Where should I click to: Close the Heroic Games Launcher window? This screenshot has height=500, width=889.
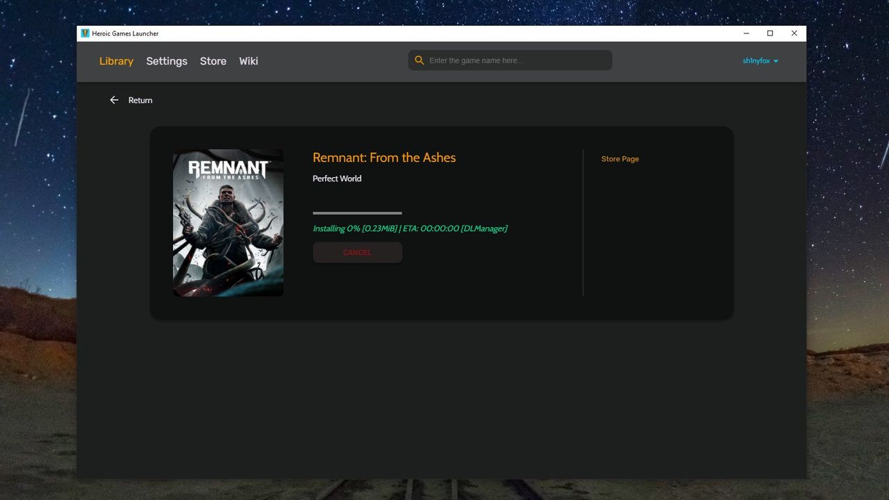(794, 33)
